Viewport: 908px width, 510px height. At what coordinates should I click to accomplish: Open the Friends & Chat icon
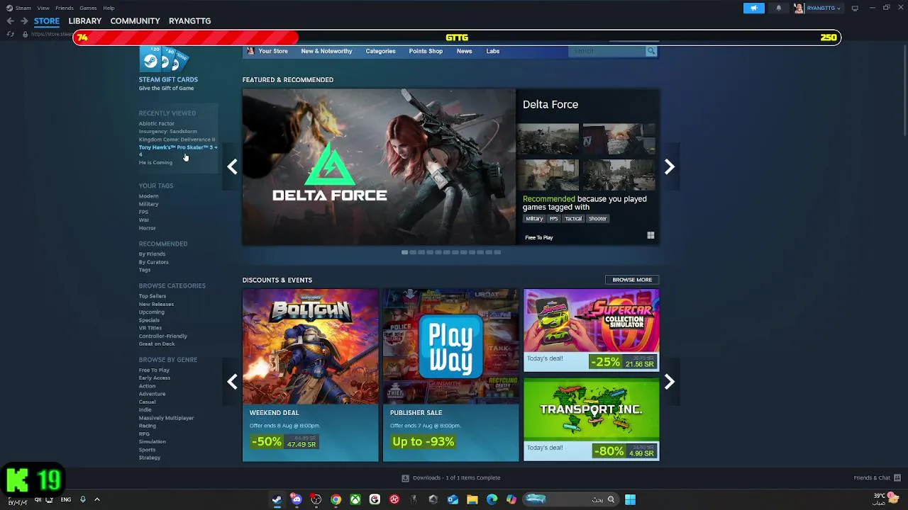click(x=897, y=478)
